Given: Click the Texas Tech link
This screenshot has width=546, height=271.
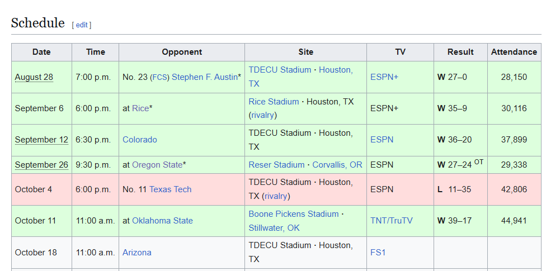Looking at the screenshot, I should point(170,189).
